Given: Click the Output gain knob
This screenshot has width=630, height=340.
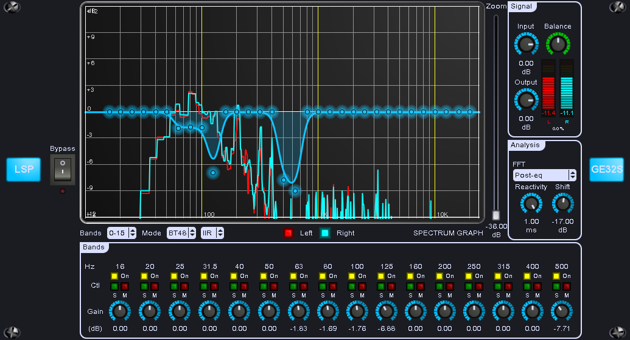Looking at the screenshot, I should pos(526,100).
